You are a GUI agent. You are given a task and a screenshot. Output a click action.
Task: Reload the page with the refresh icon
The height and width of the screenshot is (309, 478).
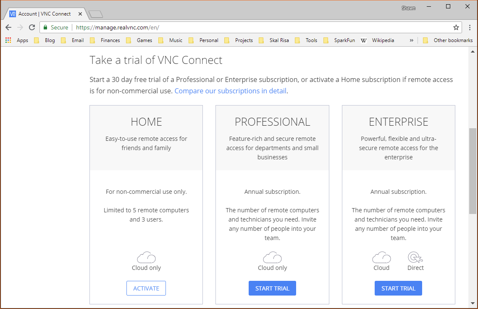(x=32, y=27)
